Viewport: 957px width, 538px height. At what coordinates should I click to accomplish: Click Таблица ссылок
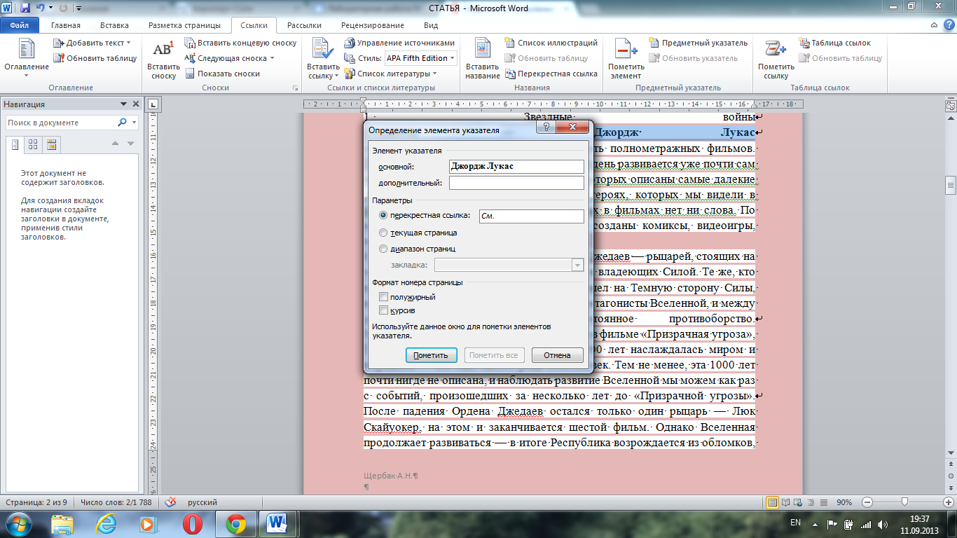pyautogui.click(x=835, y=43)
